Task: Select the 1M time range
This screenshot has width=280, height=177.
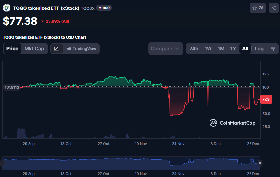Action: (x=221, y=49)
